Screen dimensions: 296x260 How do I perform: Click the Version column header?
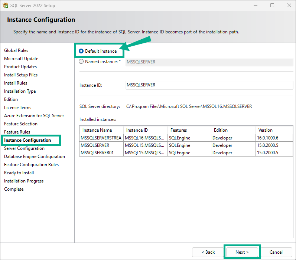[274, 130]
